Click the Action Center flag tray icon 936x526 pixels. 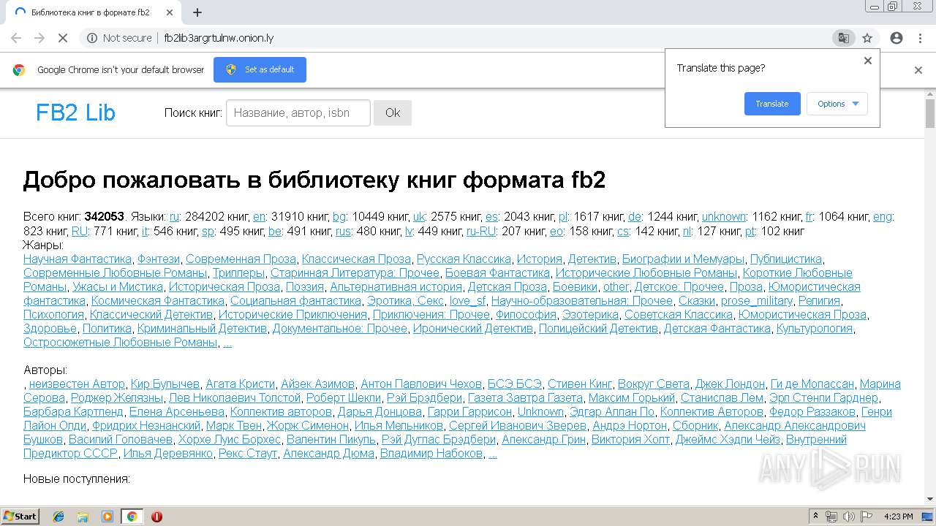click(x=867, y=517)
